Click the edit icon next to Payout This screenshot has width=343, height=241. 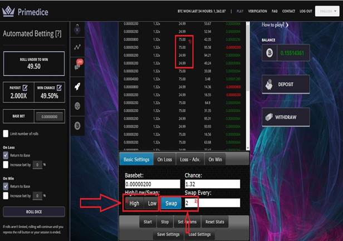pyautogui.click(x=26, y=87)
